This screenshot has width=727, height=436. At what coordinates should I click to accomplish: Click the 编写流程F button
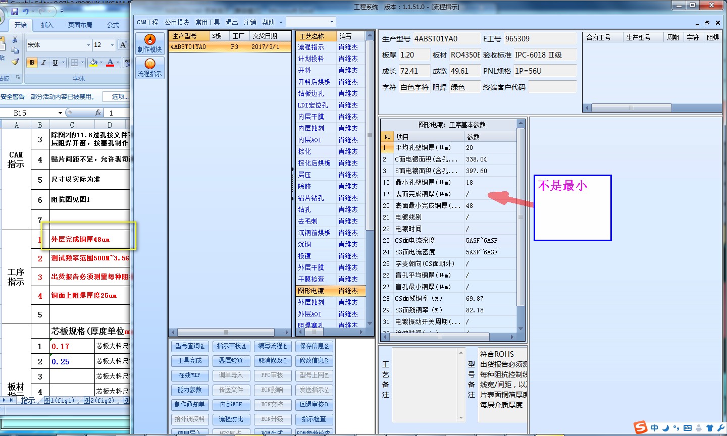273,346
